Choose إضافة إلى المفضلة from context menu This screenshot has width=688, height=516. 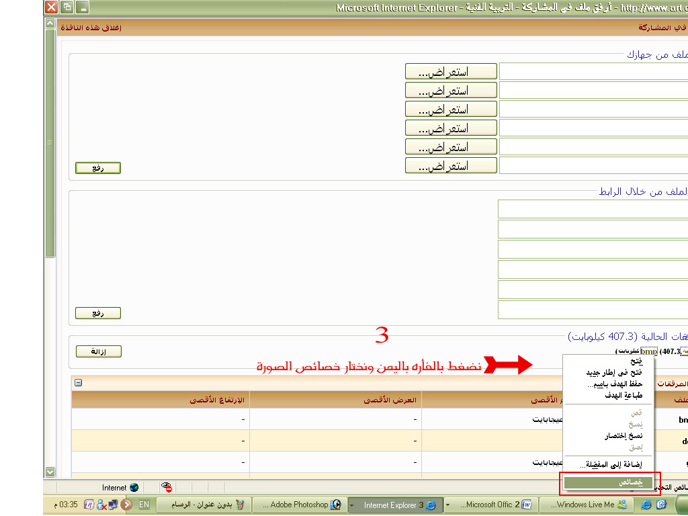click(x=609, y=465)
